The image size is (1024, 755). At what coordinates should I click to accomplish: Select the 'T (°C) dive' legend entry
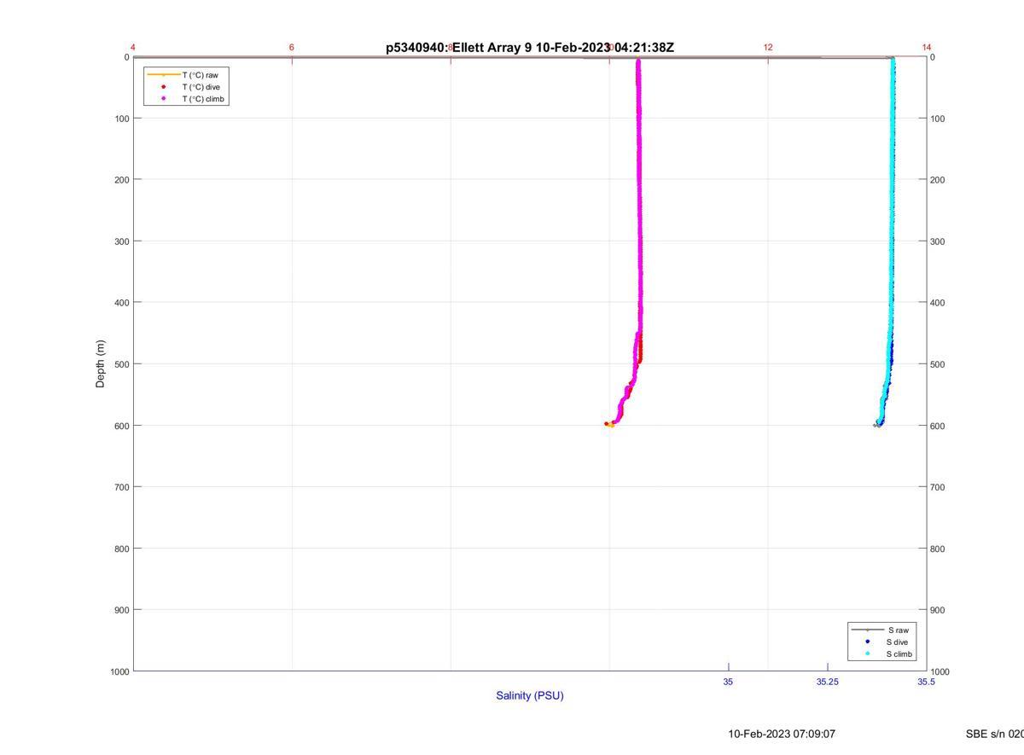201,87
